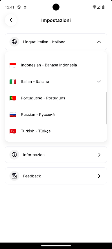Click the Indonesian flag icon
Image resolution: width=112 pixels, height=249 pixels.
pyautogui.click(x=13, y=65)
